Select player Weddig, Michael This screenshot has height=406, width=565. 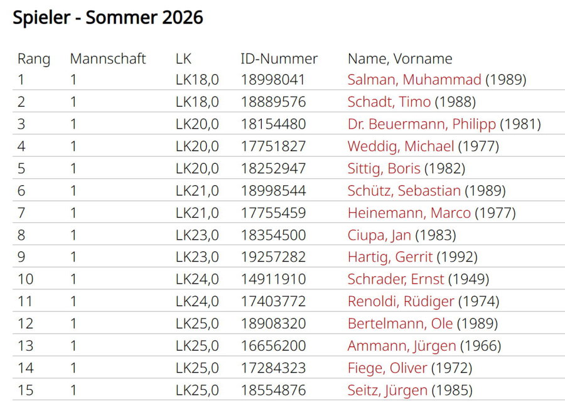[400, 146]
